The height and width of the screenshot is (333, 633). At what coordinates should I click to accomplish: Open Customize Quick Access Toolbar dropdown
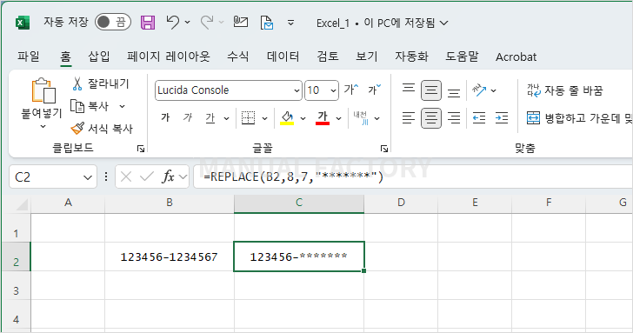click(x=290, y=23)
